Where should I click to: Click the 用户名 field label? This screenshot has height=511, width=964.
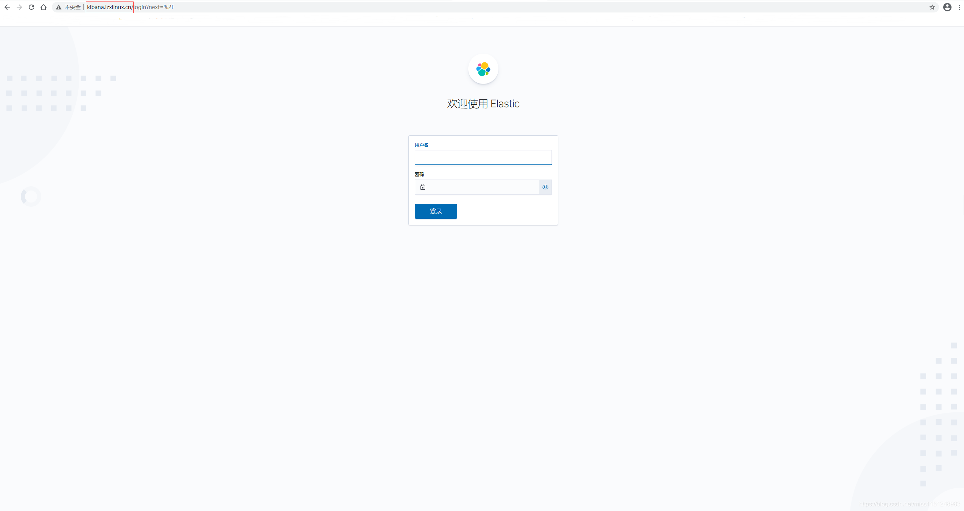coord(422,145)
